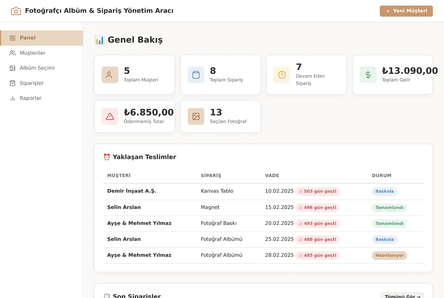Click the Demir İnşaat A.Ş. customer name
Viewport: 444px width, 298px height.
pyautogui.click(x=132, y=191)
